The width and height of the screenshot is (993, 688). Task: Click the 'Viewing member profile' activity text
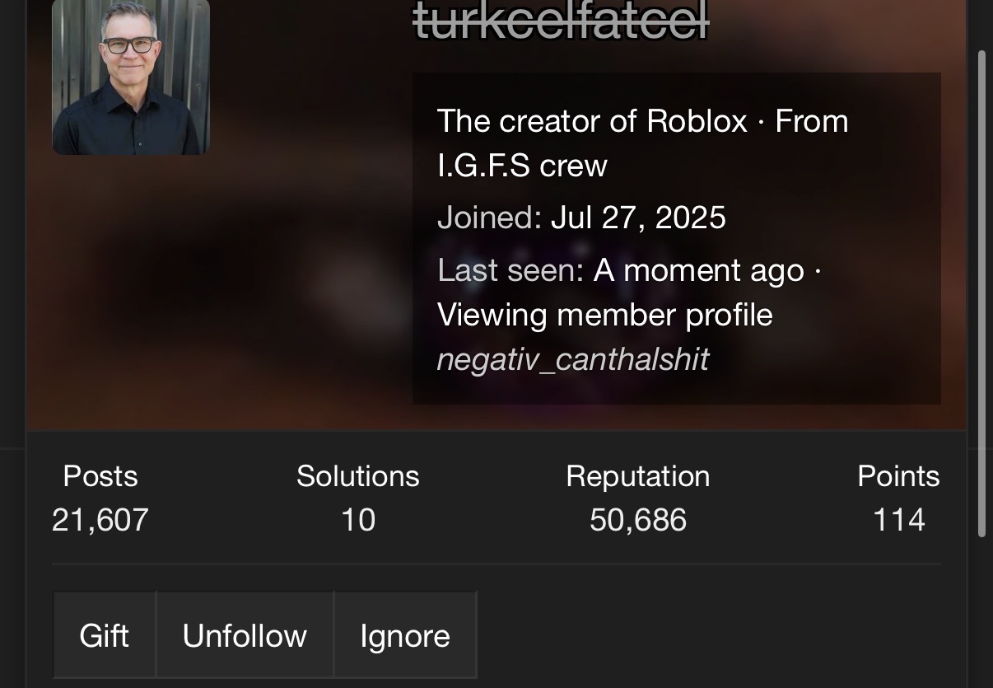point(604,315)
